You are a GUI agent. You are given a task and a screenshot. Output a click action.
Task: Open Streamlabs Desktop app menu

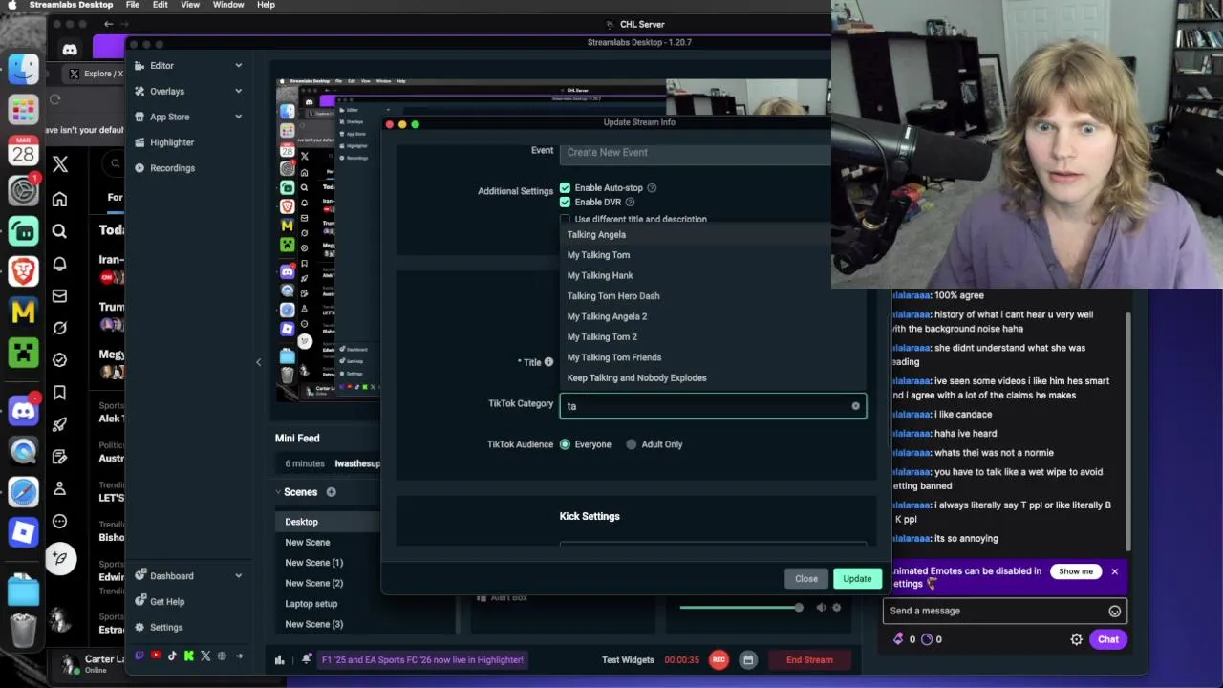coord(72,5)
